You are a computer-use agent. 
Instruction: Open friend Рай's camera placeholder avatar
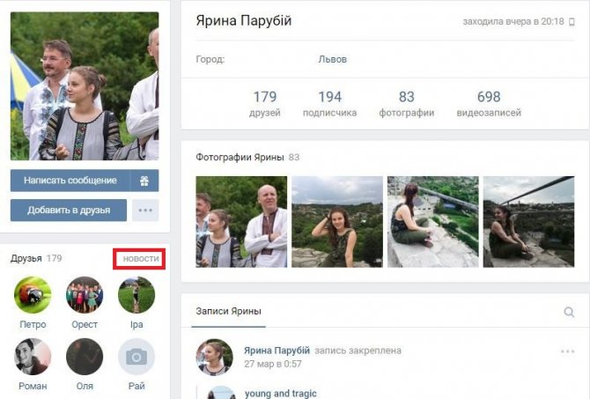[136, 357]
